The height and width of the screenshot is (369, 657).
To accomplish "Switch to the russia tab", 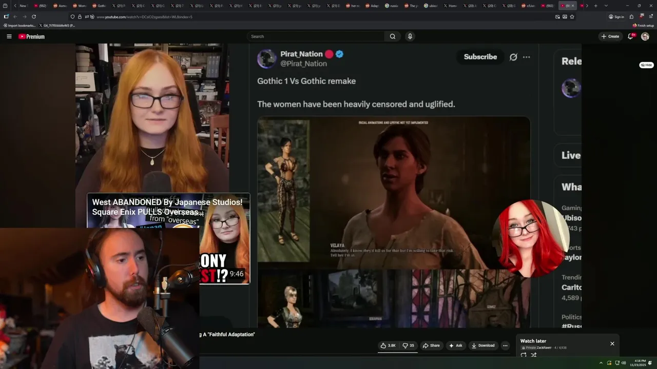I will click(392, 6).
